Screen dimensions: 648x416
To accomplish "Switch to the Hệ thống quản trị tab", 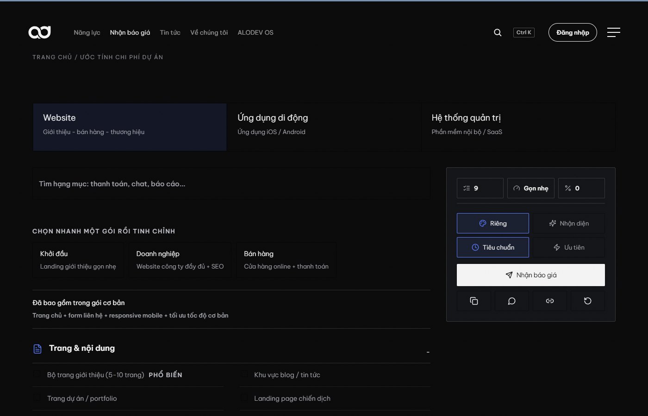I will [x=518, y=127].
